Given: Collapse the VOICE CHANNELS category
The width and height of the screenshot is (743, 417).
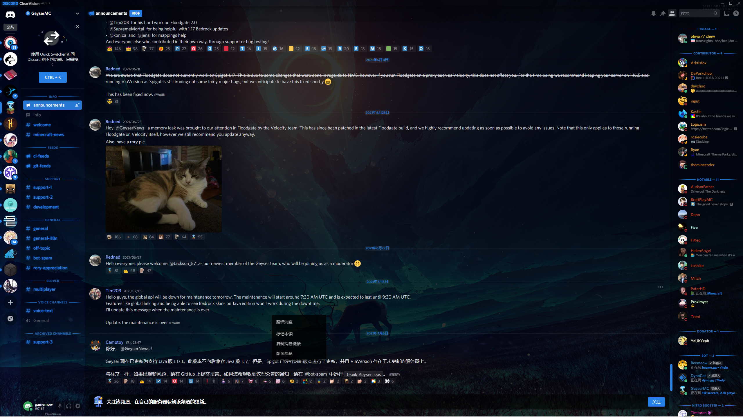Looking at the screenshot, I should pyautogui.click(x=53, y=302).
